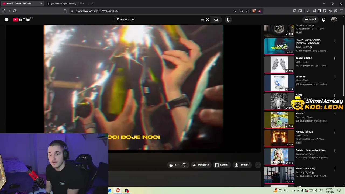
Task: Share the video via Podijelite
Action: [201, 165]
